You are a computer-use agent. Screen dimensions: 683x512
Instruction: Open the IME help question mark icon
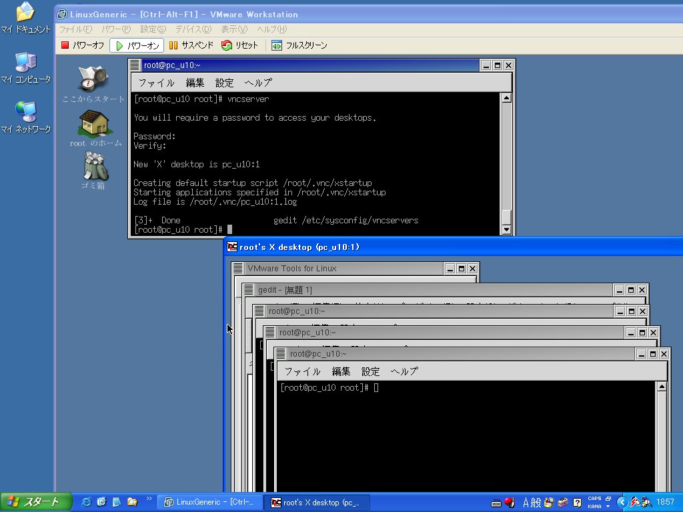577,503
